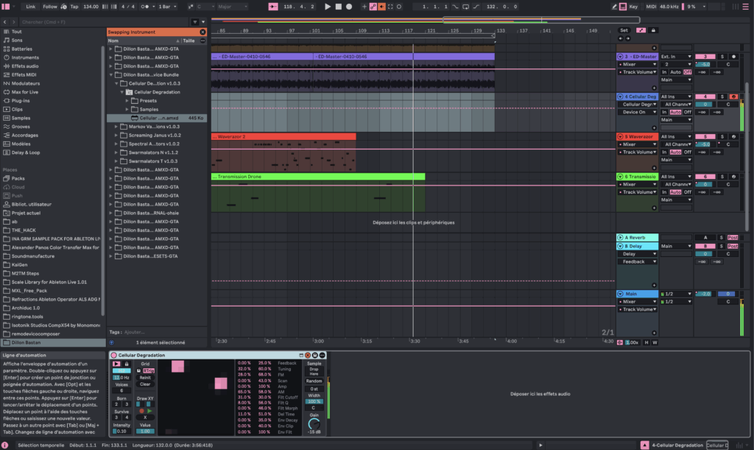Arm the Arrangement Record button
This screenshot has width=754, height=450.
coord(349,7)
